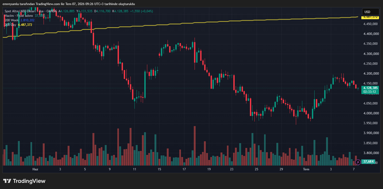Click the volume label 37,68K on the axis
This screenshot has width=383, height=189.
(369, 162)
